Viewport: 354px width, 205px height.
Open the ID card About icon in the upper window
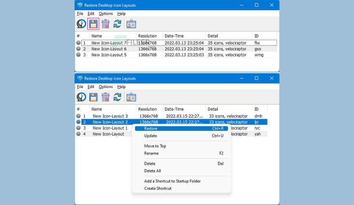131,24
